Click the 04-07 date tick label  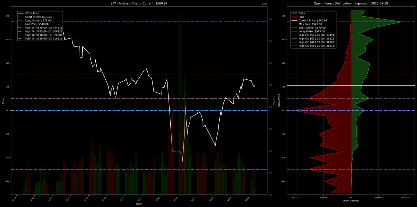point(176,199)
